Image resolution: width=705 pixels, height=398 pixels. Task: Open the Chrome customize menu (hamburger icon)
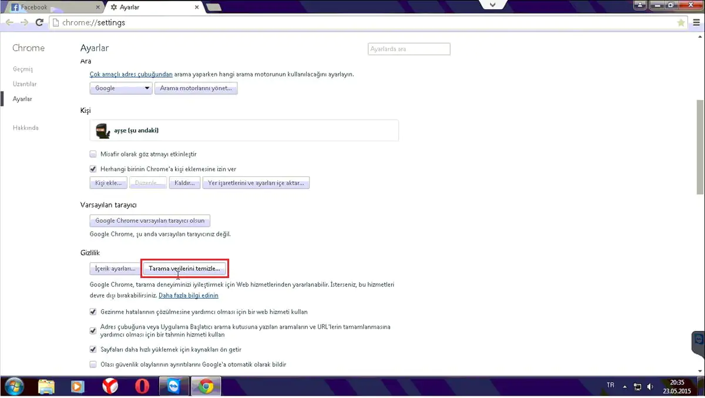pyautogui.click(x=696, y=22)
